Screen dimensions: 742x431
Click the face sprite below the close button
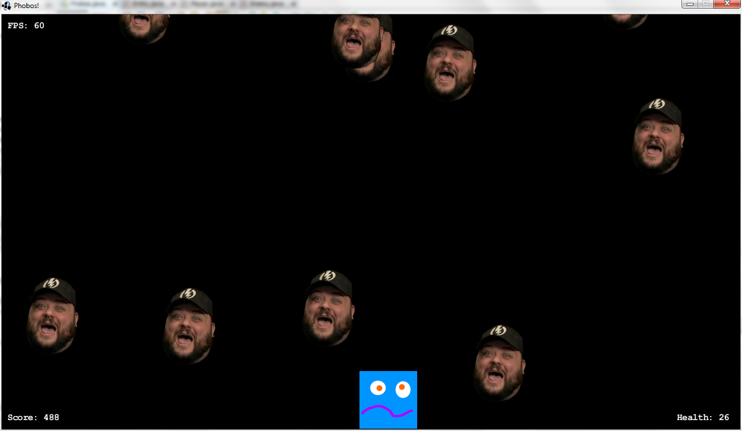click(657, 137)
